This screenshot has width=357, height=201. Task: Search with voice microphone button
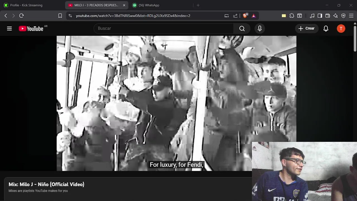pyautogui.click(x=260, y=28)
